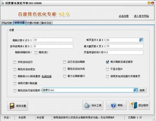Toggle 运行后自动刷新 checkbox

65,62
